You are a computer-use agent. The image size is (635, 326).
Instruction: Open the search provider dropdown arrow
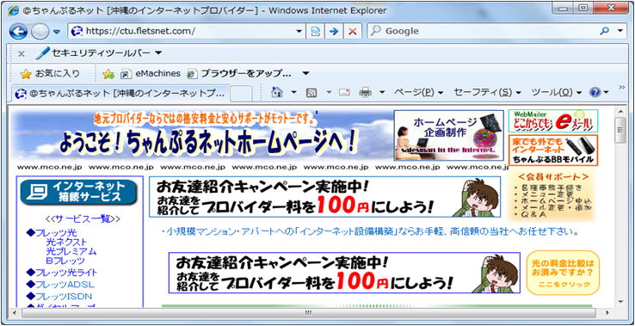tap(620, 31)
